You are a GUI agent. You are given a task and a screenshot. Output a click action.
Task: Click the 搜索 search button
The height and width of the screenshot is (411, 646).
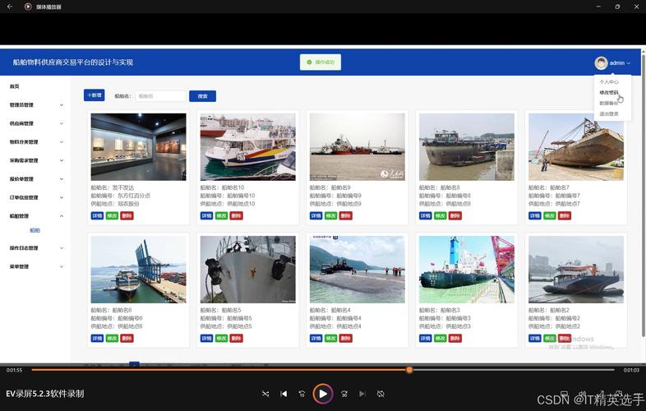click(202, 96)
